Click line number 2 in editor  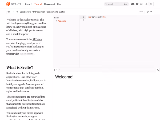83,20
